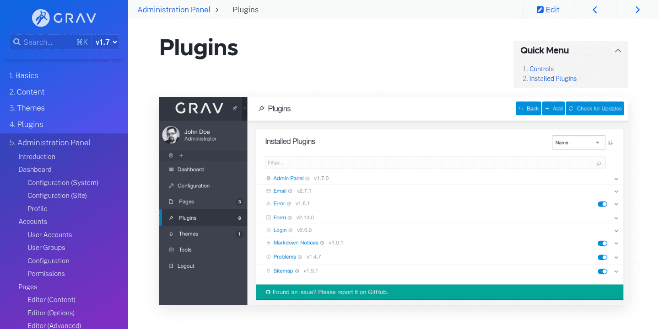Click the Logout icon in admin sidebar
659x329 pixels.
pyautogui.click(x=172, y=265)
